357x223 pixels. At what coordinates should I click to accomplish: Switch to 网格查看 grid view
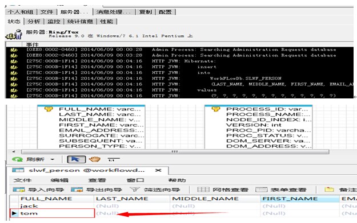[223, 189]
